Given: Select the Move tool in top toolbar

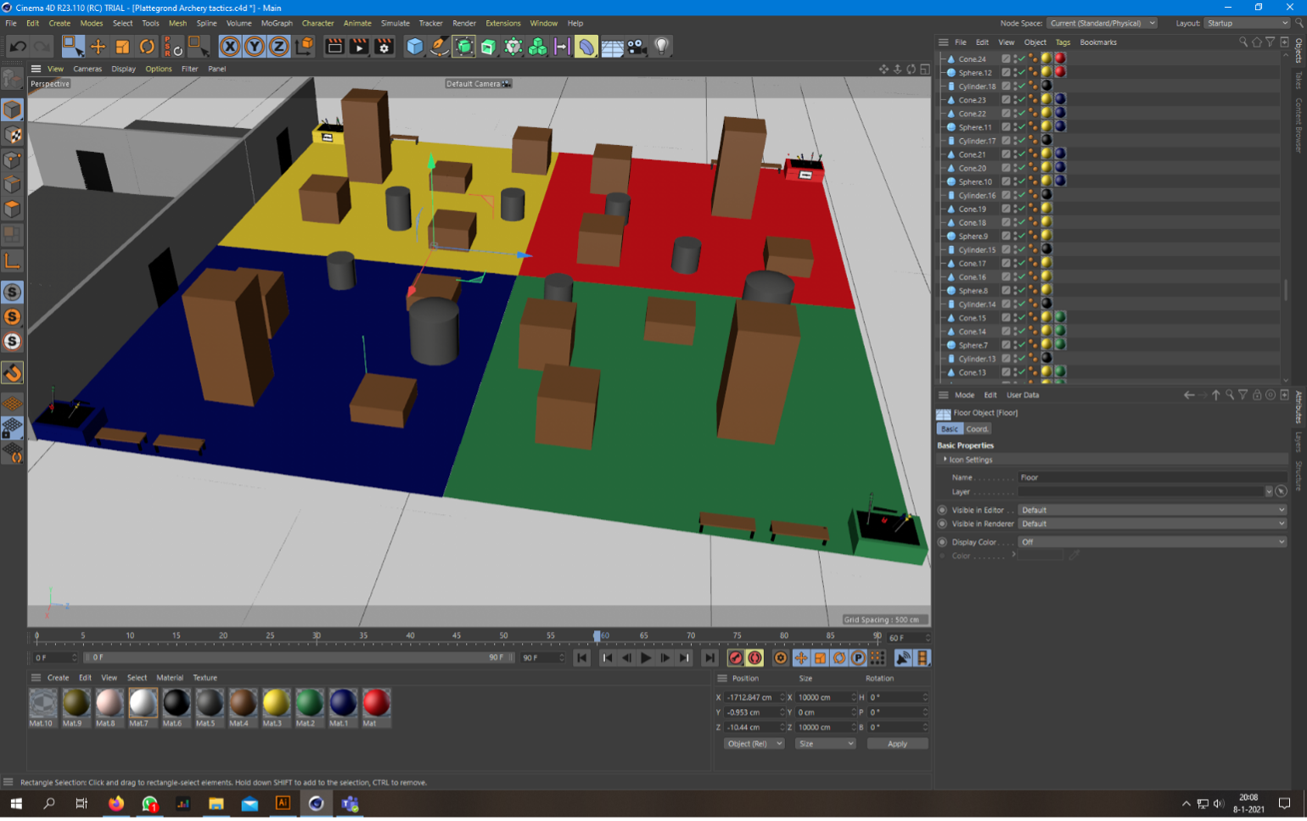Looking at the screenshot, I should click(98, 47).
